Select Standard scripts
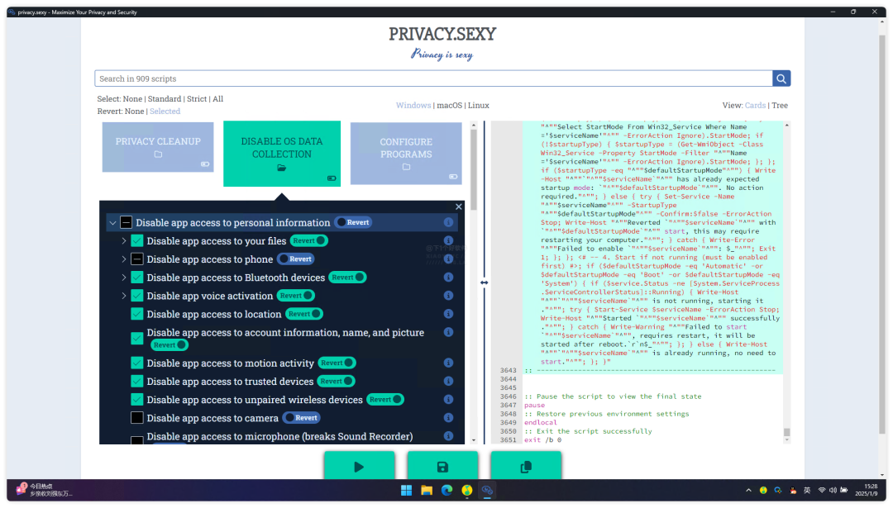This screenshot has width=893, height=508. tap(165, 98)
